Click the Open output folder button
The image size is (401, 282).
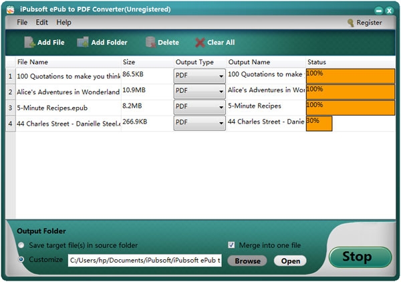click(290, 261)
